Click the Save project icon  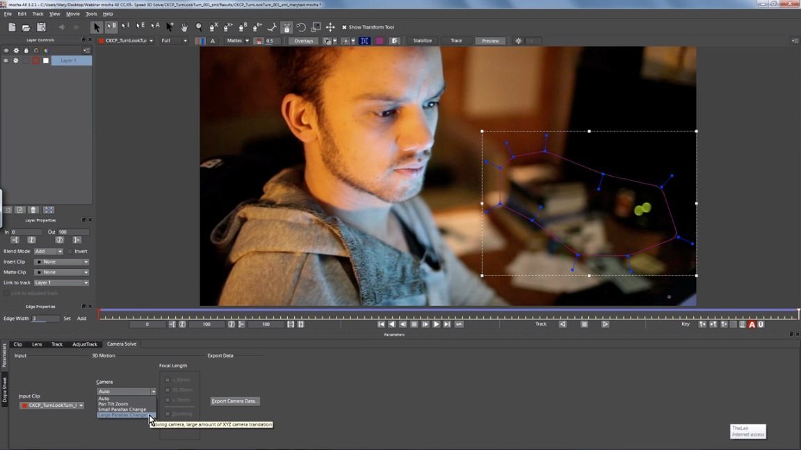point(41,27)
